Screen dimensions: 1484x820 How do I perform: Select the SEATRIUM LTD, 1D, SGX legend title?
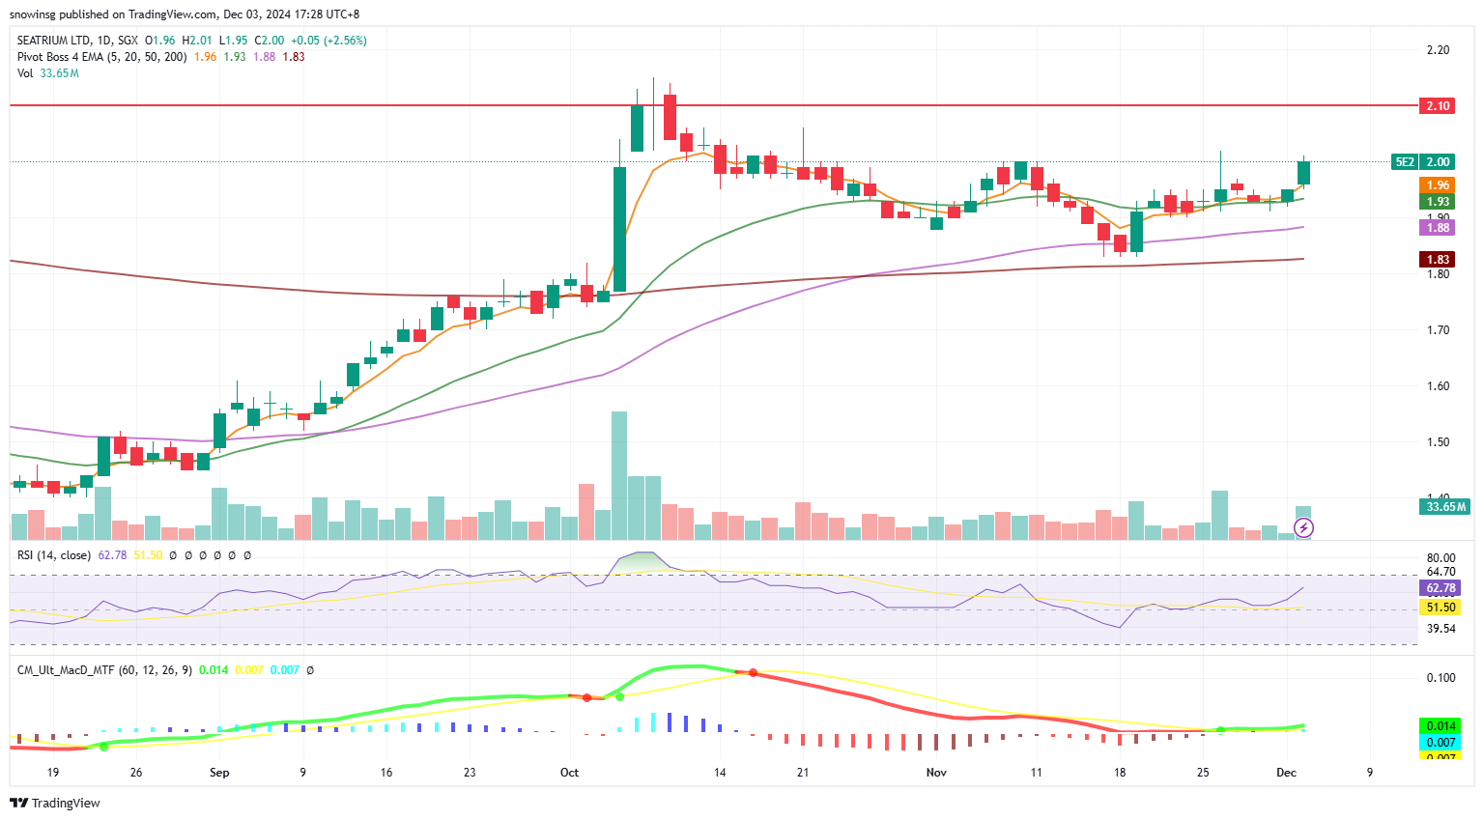coord(77,41)
